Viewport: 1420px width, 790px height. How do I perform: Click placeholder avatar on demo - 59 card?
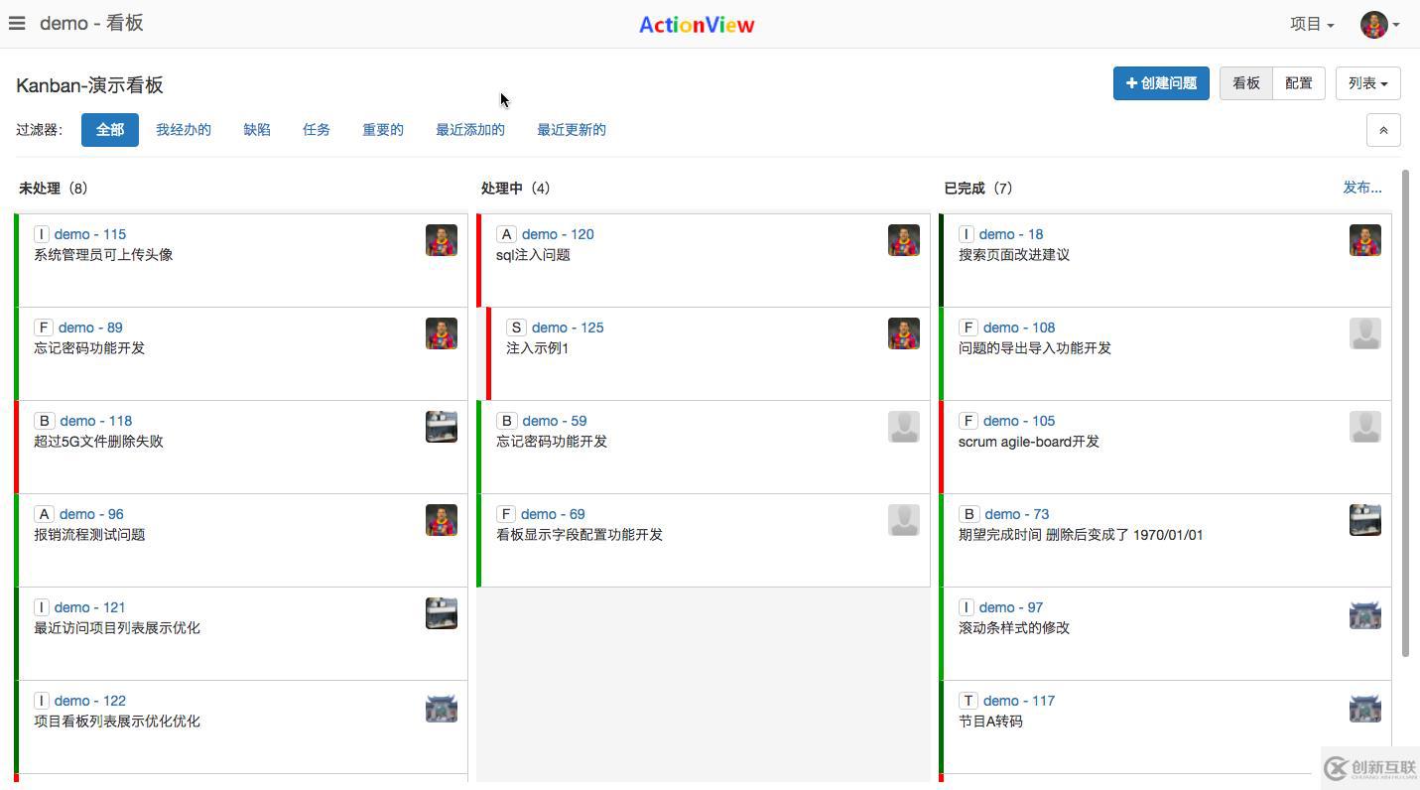pos(904,427)
